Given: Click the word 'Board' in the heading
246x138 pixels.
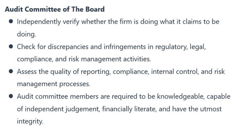Looking at the screenshot, I should [x=95, y=9].
